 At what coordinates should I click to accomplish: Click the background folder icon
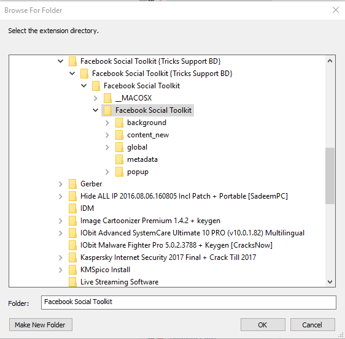point(119,123)
